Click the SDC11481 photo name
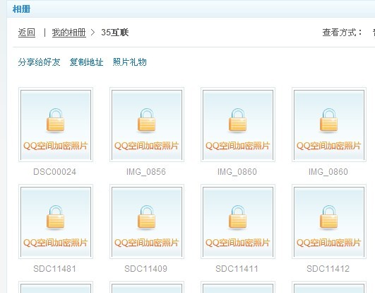375x293 pixels. point(55,269)
